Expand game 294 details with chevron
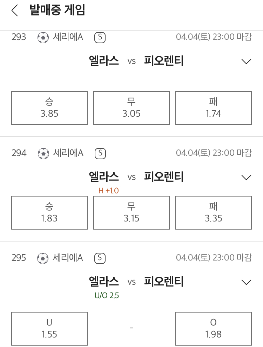The width and height of the screenshot is (263, 347). (247, 177)
